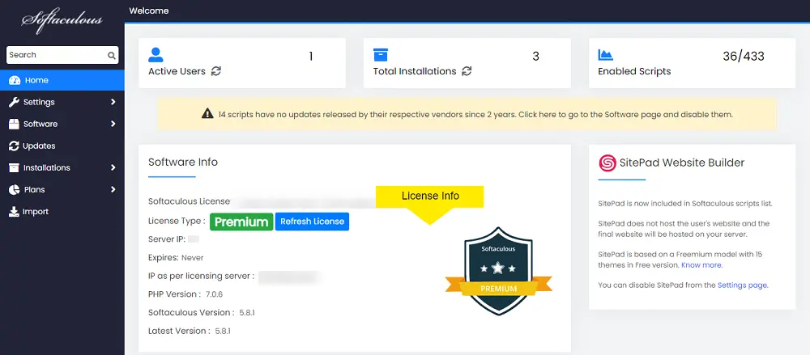Click the IP as per licensing server label

(202, 276)
